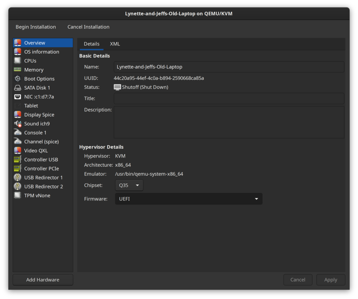The image size is (358, 299).
Task: Click the TPM vNone chip icon
Action: tap(17, 196)
